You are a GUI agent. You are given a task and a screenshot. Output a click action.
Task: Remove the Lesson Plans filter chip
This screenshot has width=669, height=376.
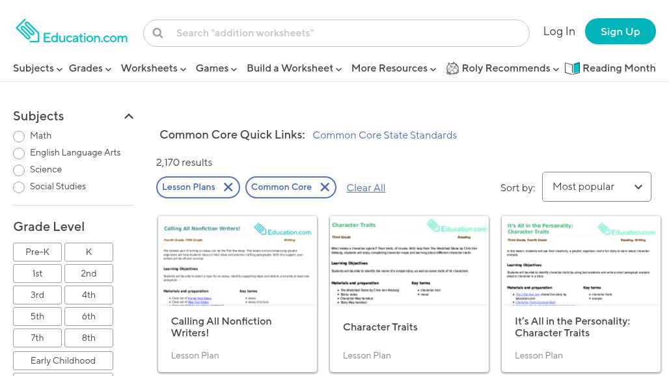click(228, 187)
